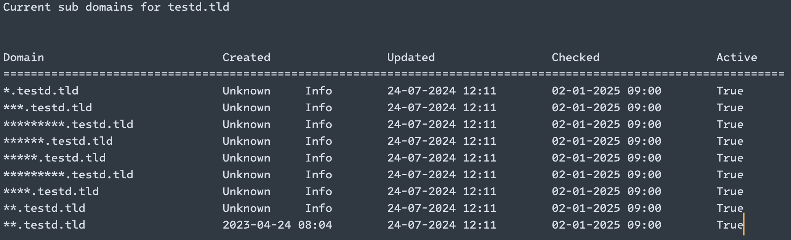791x240 pixels.
Task: Open Info for the four-asterisk ****.testd.tld row
Action: (x=319, y=191)
